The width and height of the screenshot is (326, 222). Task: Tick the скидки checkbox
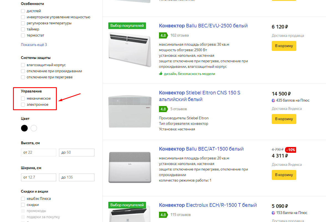tap(23, 205)
